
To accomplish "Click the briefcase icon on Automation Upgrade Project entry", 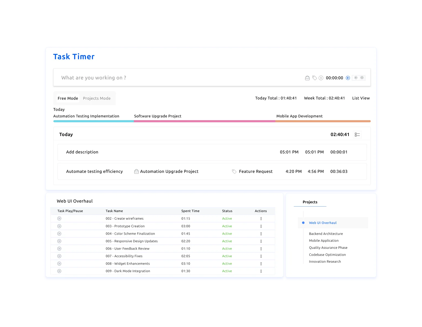I will [x=136, y=171].
